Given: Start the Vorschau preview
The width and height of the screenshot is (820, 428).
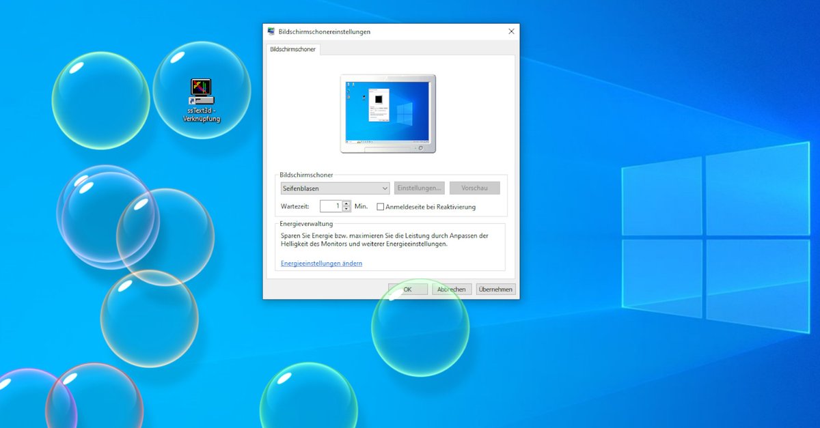Looking at the screenshot, I should click(x=475, y=188).
